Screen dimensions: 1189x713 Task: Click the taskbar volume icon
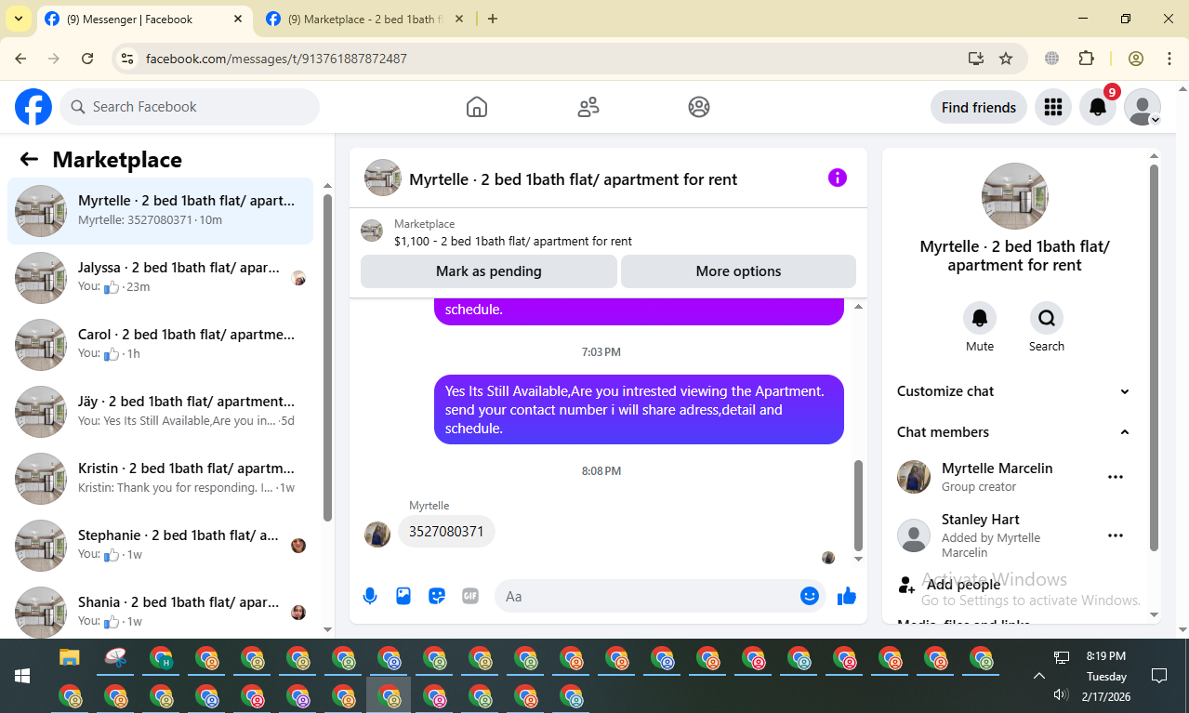click(1061, 694)
